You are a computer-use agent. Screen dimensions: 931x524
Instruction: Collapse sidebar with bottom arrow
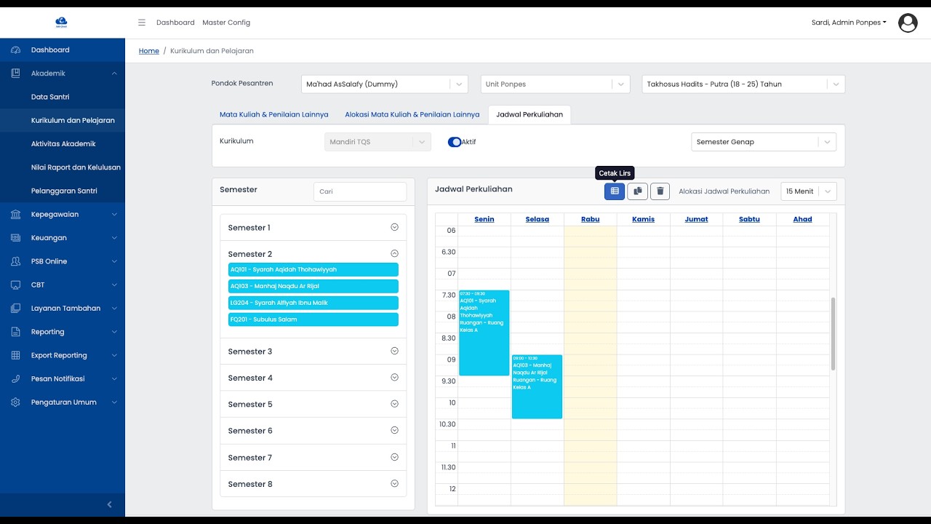tap(110, 504)
